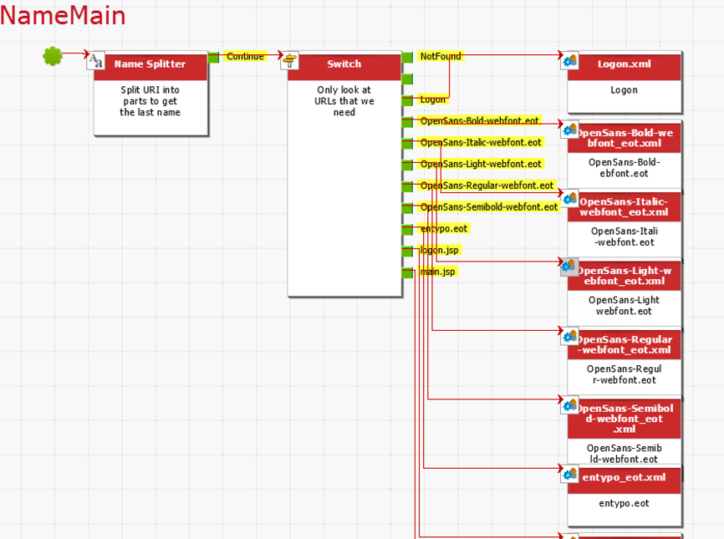Select the Name Splitter node's text icon
Image resolution: width=724 pixels, height=539 pixels.
coord(97,60)
